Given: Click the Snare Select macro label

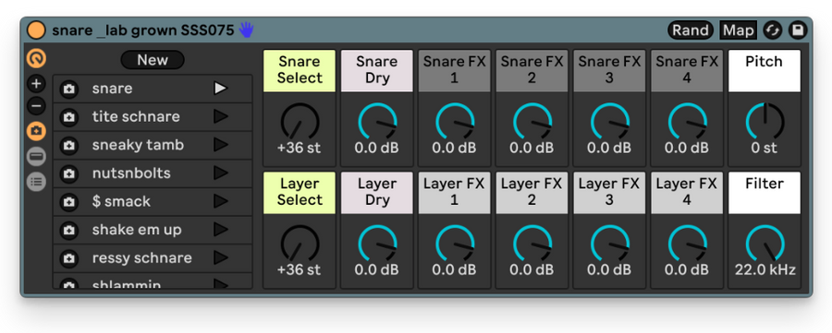Looking at the screenshot, I should (x=300, y=70).
